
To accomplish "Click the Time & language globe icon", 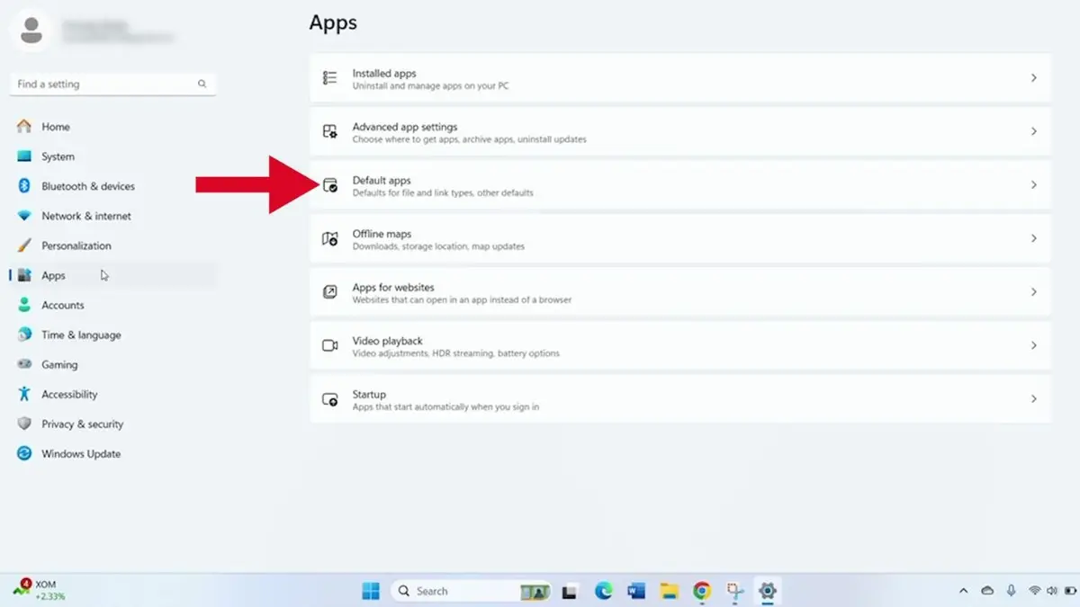I will [24, 335].
